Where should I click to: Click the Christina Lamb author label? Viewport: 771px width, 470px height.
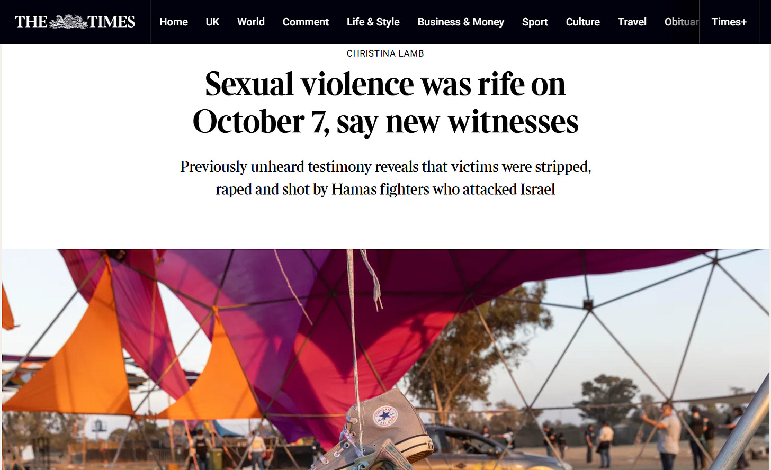click(385, 53)
